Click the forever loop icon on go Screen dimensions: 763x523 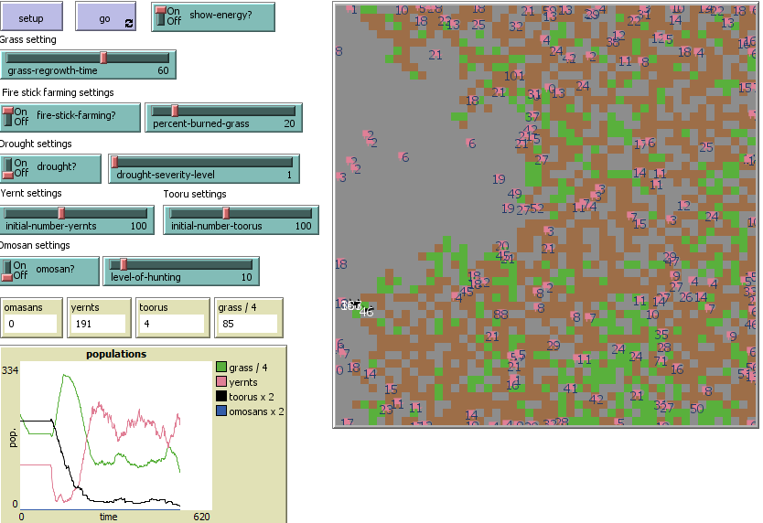[x=129, y=24]
